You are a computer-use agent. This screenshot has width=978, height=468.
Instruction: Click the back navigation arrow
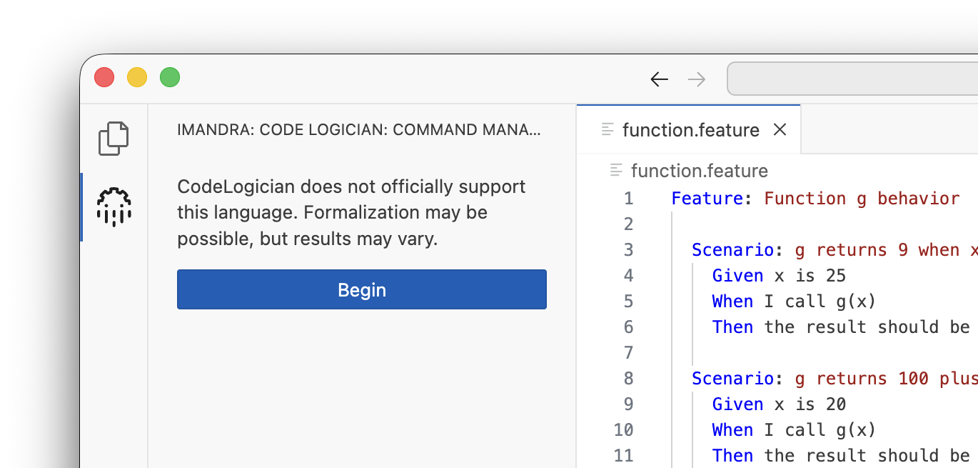click(659, 79)
